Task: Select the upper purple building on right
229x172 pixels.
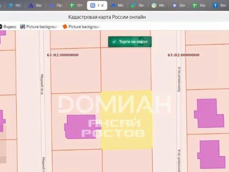Action: 209,113
